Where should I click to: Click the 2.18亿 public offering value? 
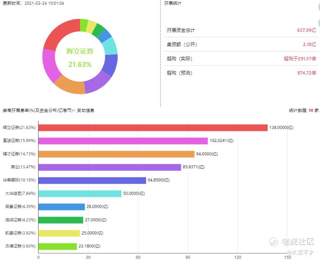click(x=310, y=44)
